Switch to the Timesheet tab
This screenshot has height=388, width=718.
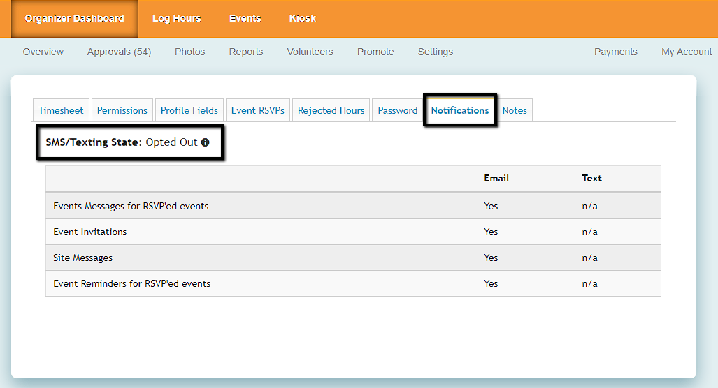[61, 110]
